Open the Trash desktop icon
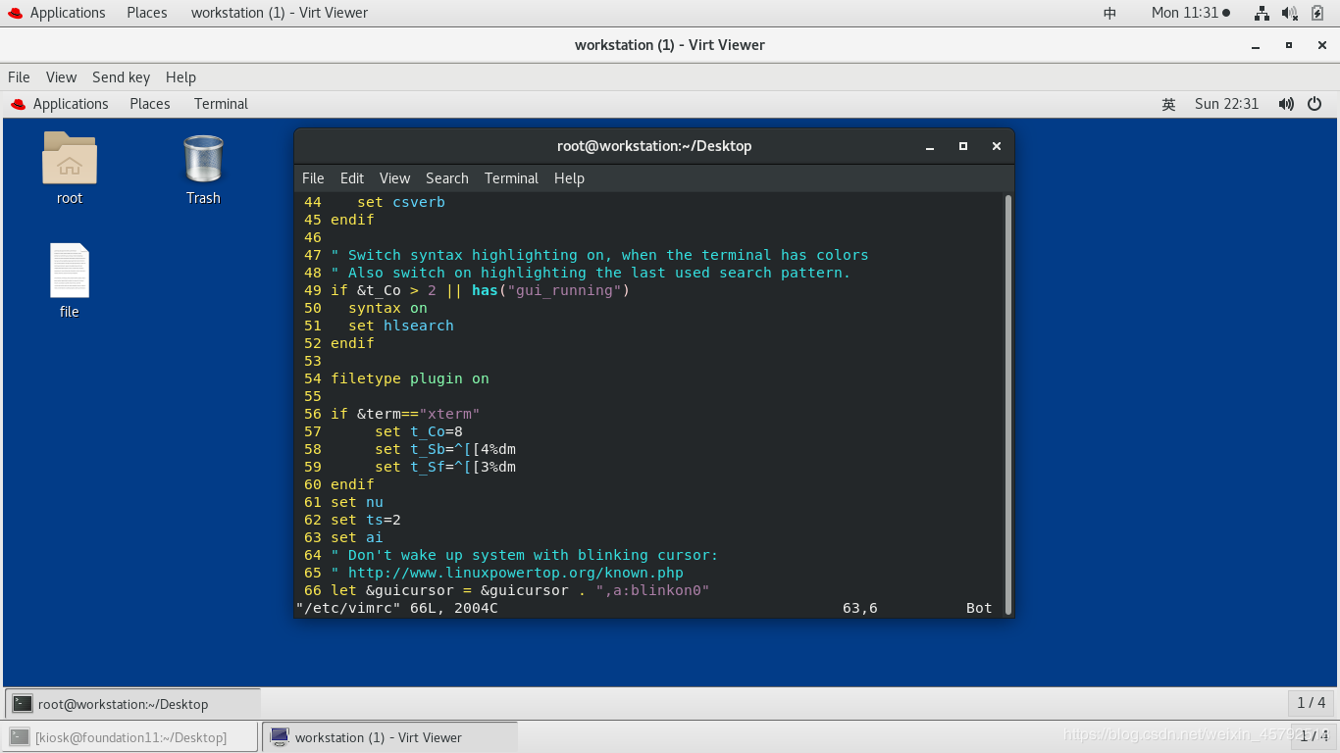1340x753 pixels. tap(203, 159)
